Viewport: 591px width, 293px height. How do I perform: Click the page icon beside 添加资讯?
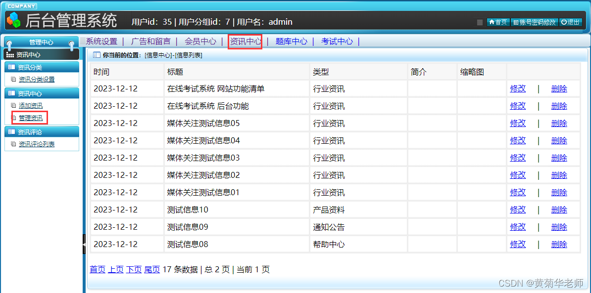[x=13, y=106]
